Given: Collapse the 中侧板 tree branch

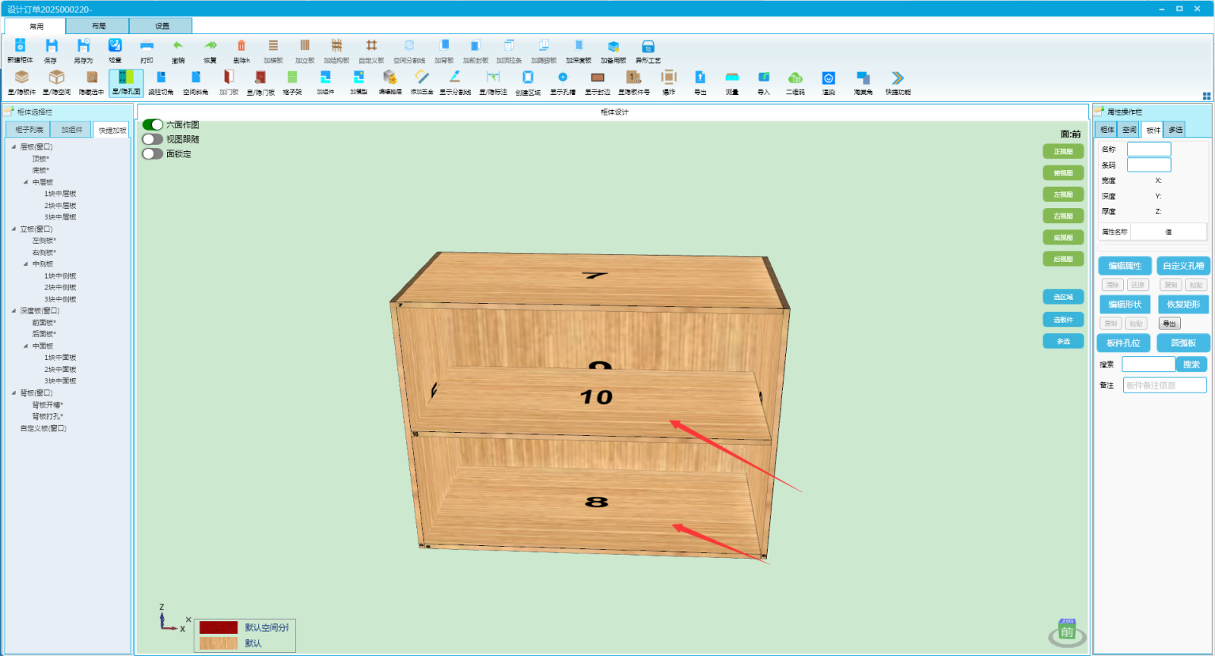Looking at the screenshot, I should (26, 264).
